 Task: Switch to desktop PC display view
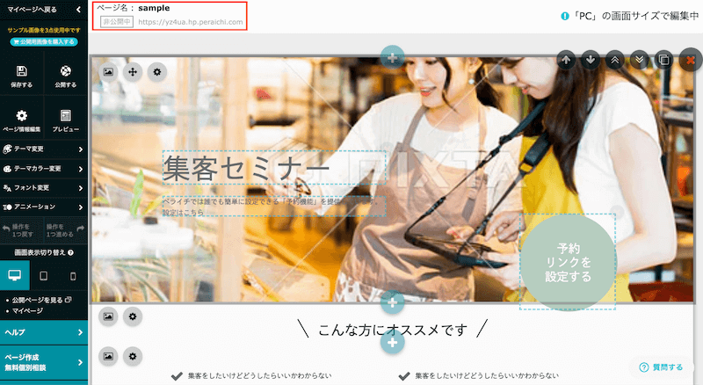pyautogui.click(x=14, y=276)
